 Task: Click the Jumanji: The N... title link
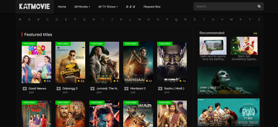click(108, 89)
